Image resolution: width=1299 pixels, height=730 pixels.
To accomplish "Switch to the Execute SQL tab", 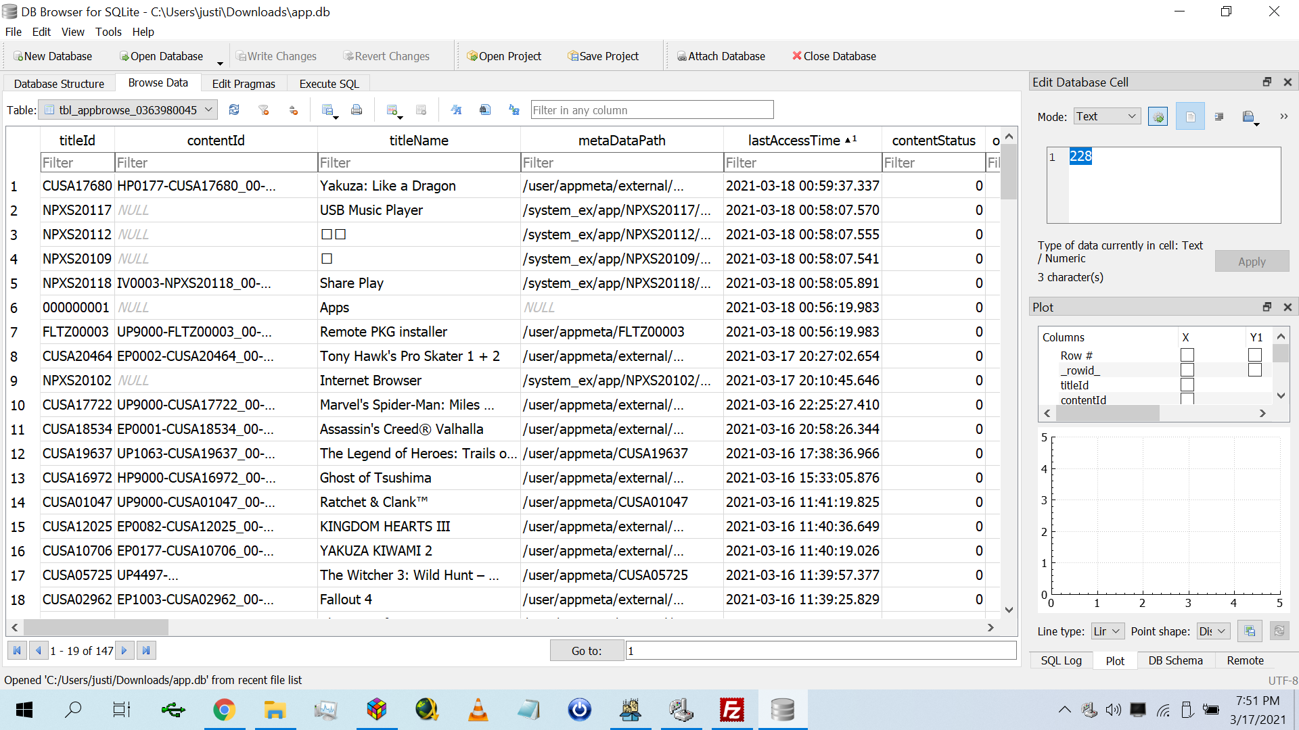I will coord(329,84).
